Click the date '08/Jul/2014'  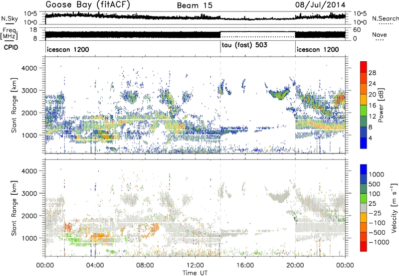(320, 5)
